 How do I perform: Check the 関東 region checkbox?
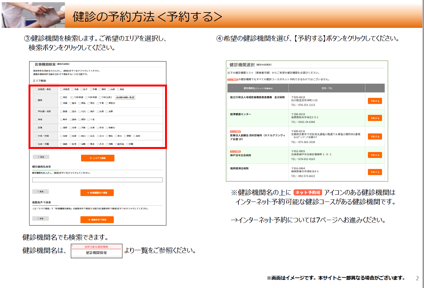(36, 100)
